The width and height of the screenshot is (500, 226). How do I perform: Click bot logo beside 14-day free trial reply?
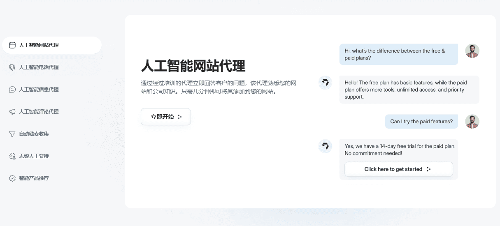pyautogui.click(x=326, y=146)
